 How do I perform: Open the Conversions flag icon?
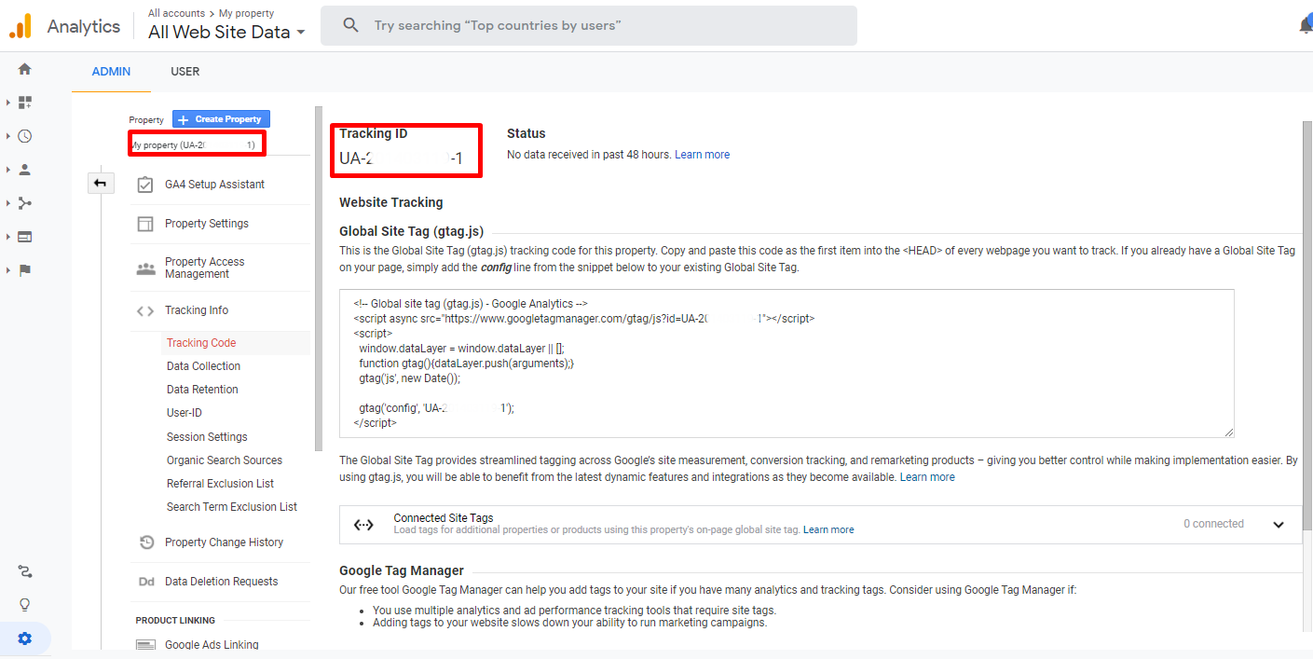point(24,270)
